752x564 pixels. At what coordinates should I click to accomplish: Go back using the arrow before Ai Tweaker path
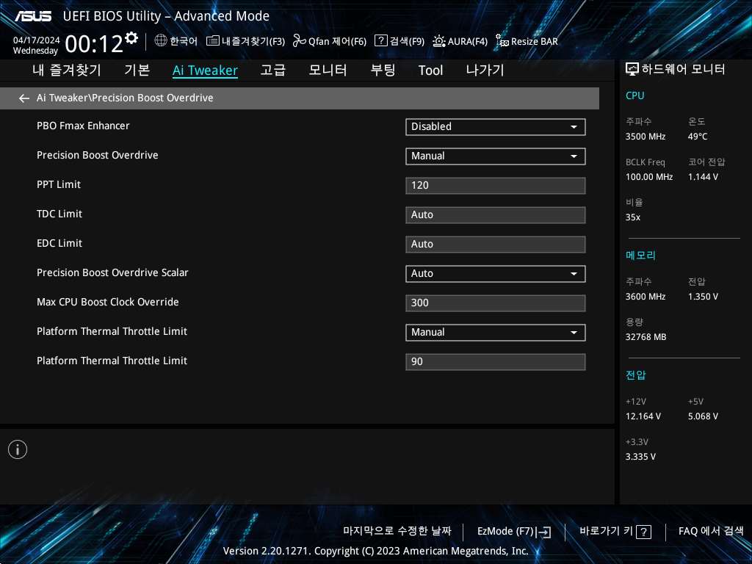pos(24,98)
